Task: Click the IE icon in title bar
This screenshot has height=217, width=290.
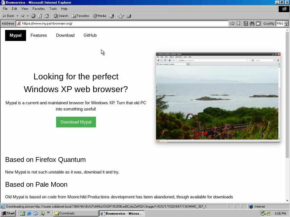Action: 3,2
